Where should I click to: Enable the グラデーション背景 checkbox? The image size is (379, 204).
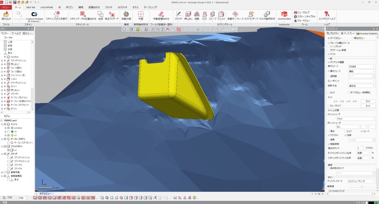(329, 50)
